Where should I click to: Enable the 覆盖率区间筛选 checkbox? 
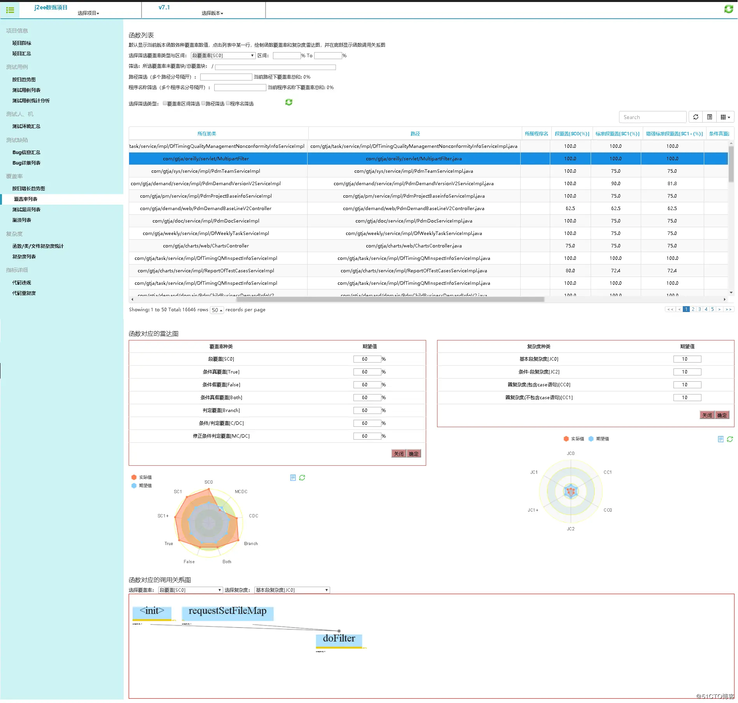point(165,103)
